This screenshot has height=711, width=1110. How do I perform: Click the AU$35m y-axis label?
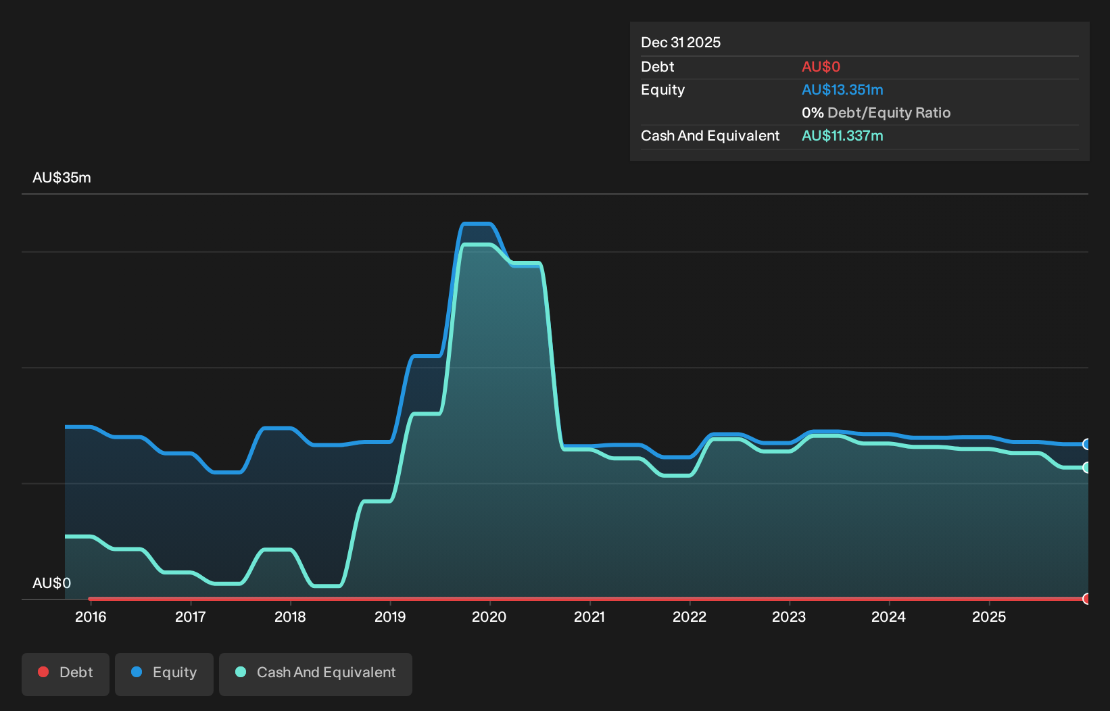(62, 178)
